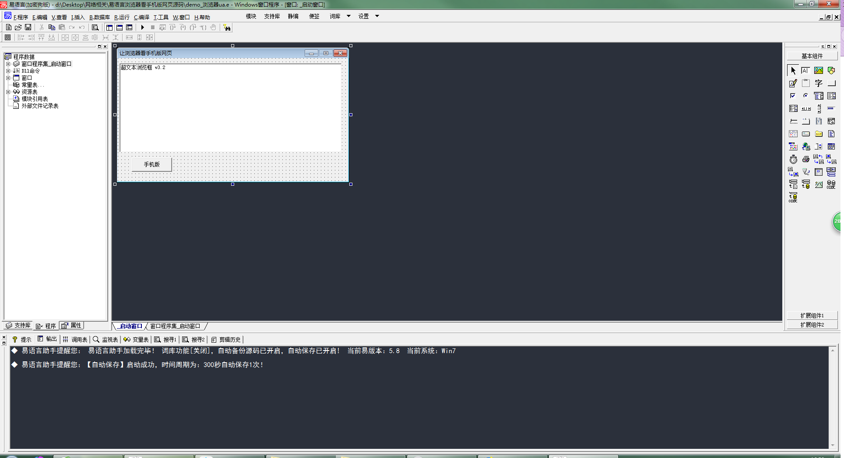Switch to the 监视表 watch tab

tap(105, 339)
